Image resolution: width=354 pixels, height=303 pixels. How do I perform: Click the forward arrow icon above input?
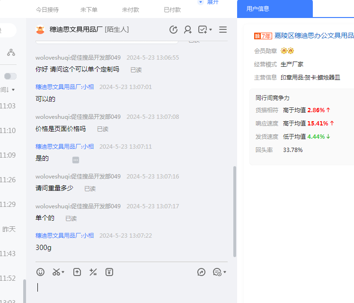pos(201,272)
